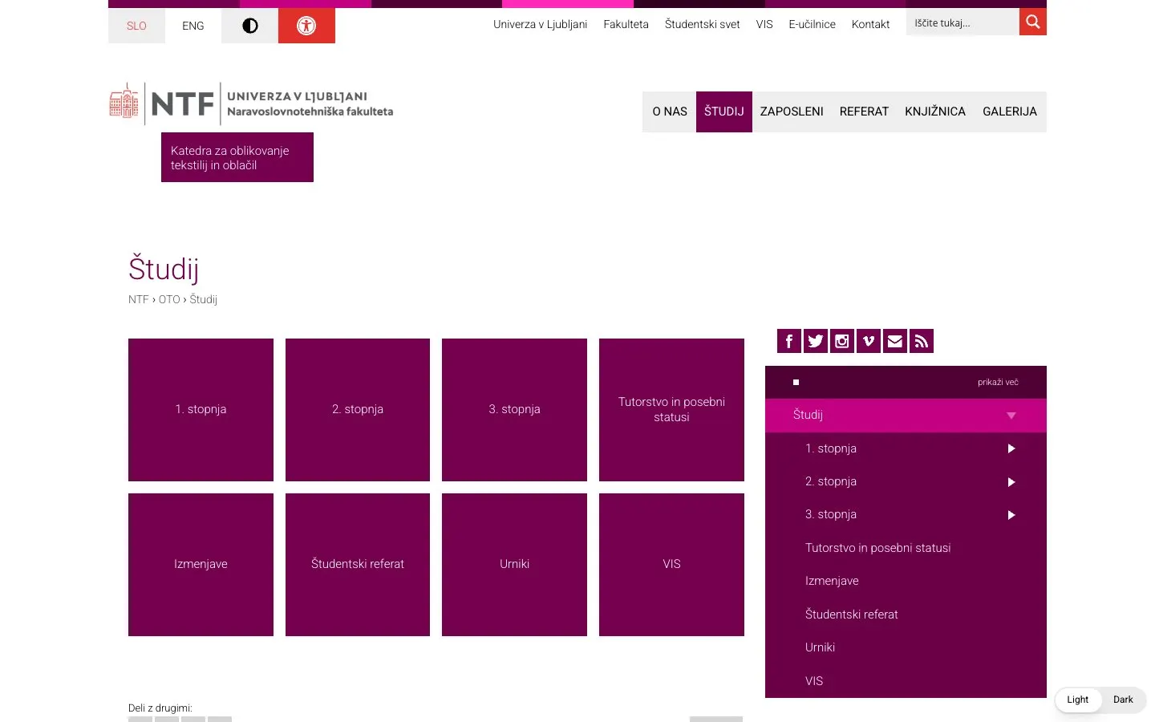Open the GALERIJA main menu item
The width and height of the screenshot is (1155, 722).
click(x=1010, y=112)
